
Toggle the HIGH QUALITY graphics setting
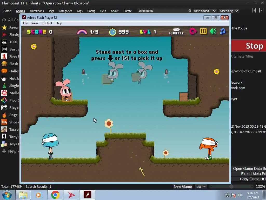[x=176, y=32]
